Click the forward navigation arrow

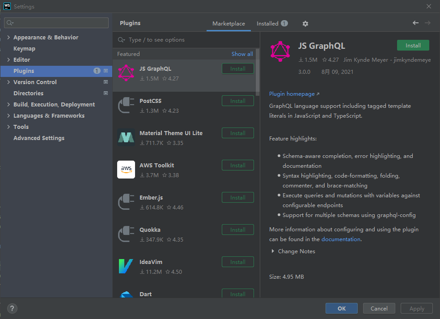tap(427, 23)
